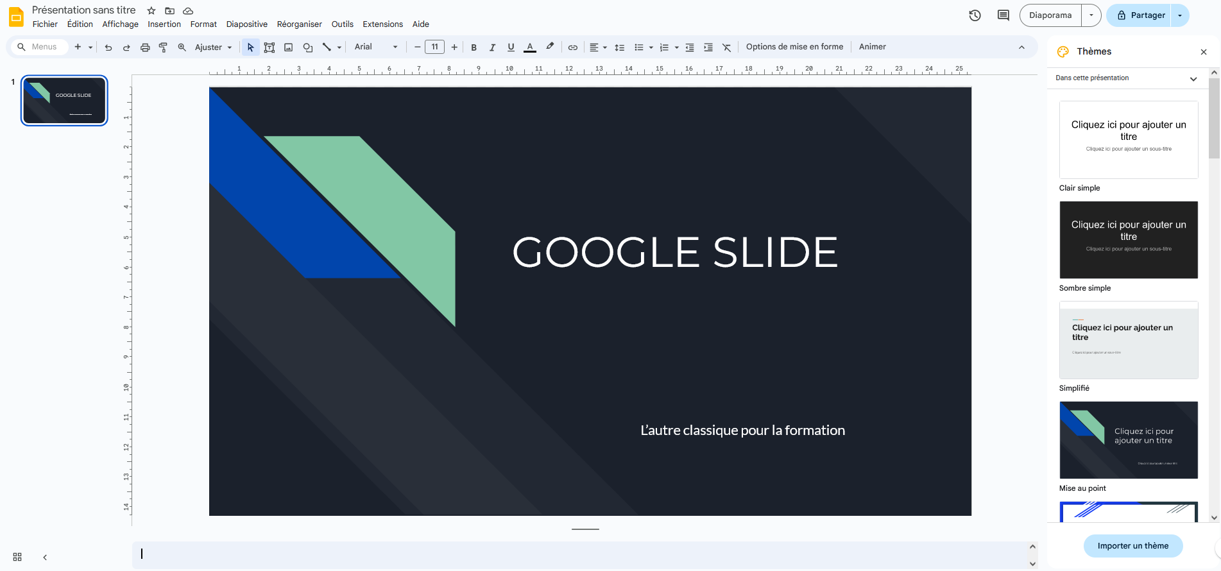Click the font size field showing 11
The width and height of the screenshot is (1221, 571).
click(435, 47)
